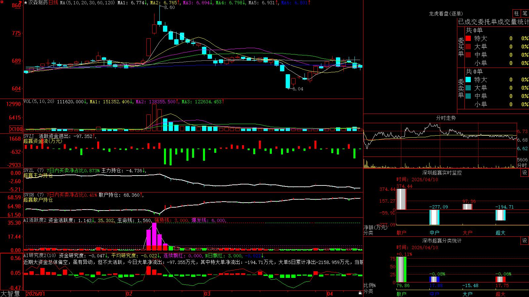Screen dimensions: 529x297
Task: Click the 6.04 low price label on the chart
Action: 298,89
